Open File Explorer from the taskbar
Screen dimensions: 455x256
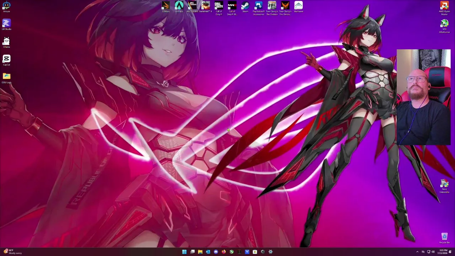(200, 252)
